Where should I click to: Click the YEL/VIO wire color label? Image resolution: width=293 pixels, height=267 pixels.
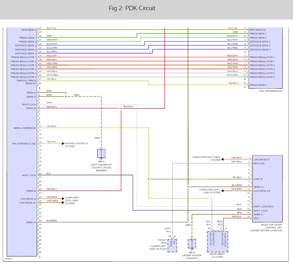[51, 142]
